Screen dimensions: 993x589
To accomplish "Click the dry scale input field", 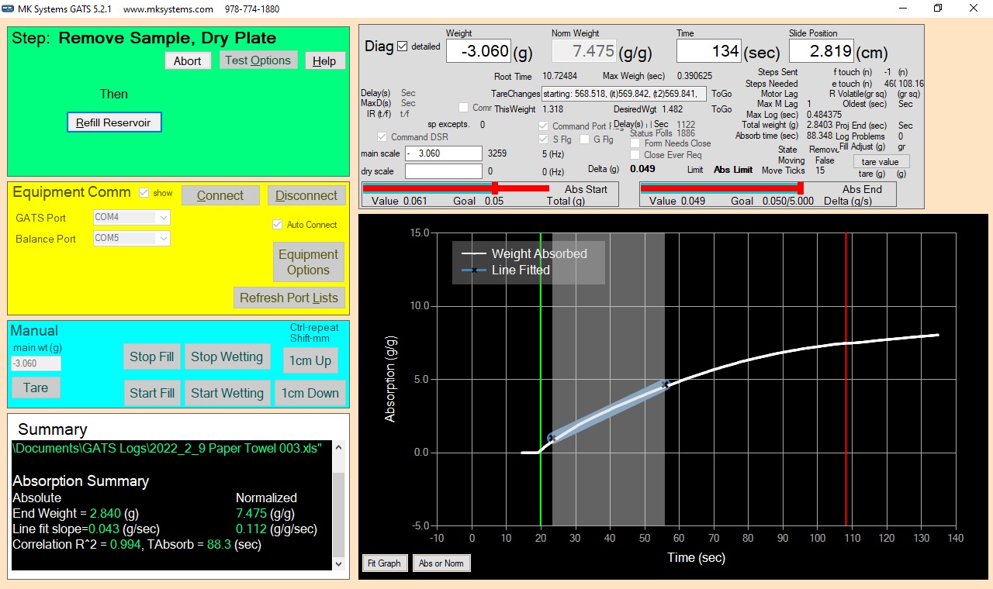I will click(x=443, y=171).
